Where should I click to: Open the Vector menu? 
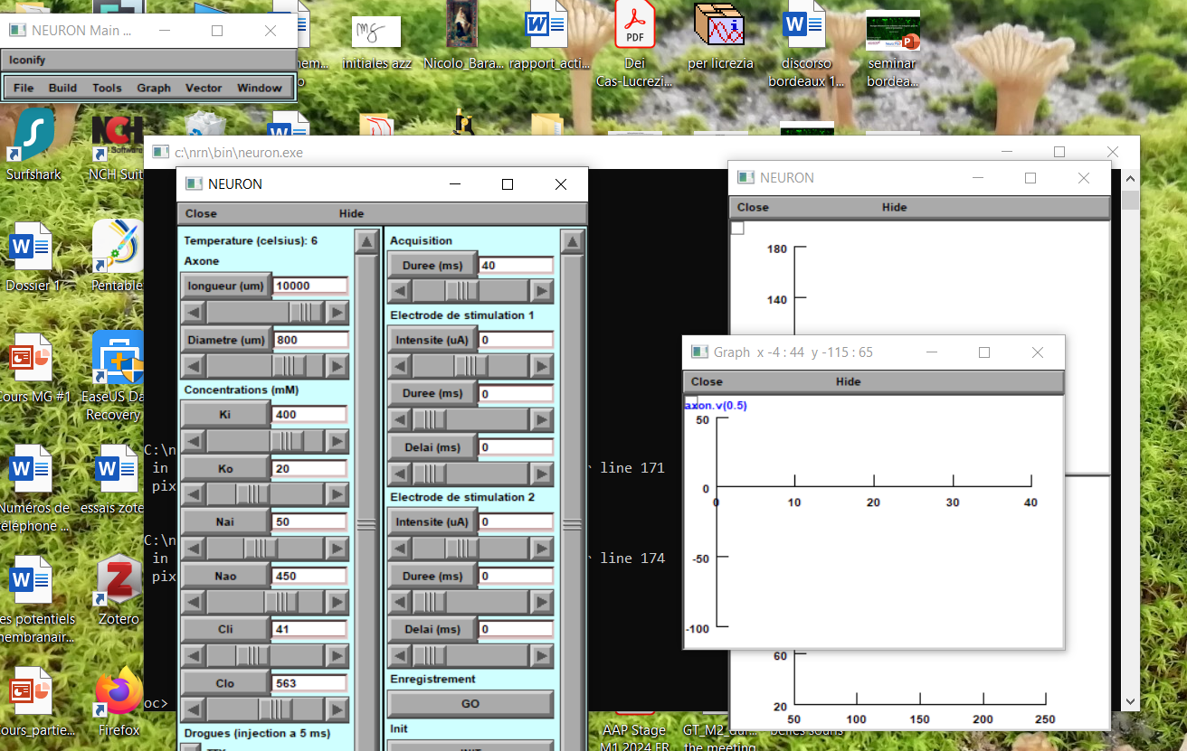[x=204, y=88]
